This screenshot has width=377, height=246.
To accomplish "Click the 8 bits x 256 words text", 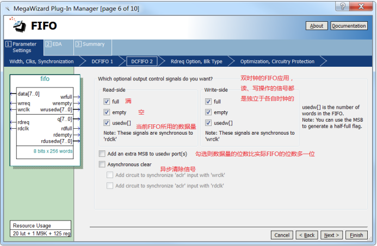I will (53, 151).
